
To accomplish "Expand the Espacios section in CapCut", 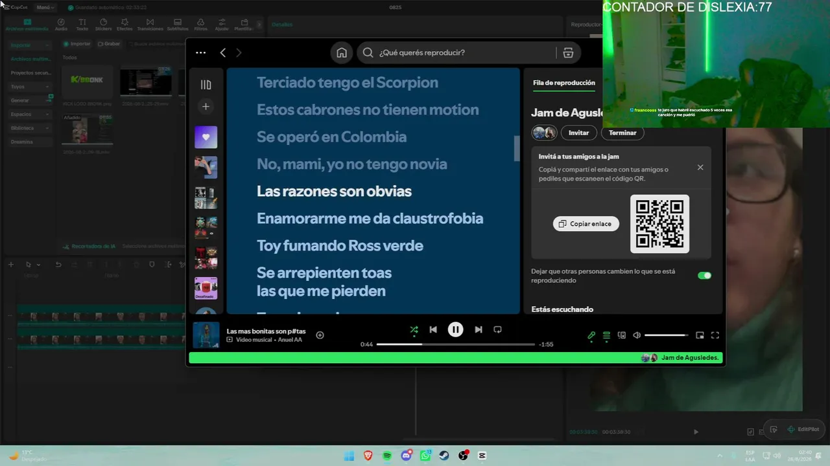I will pyautogui.click(x=30, y=115).
